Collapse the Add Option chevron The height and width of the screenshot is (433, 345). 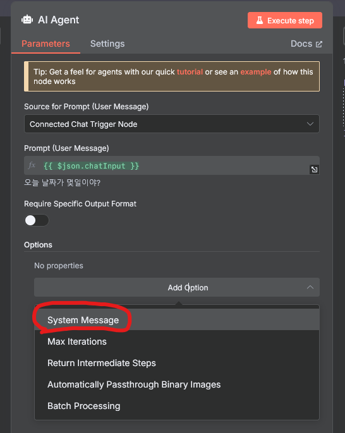pyautogui.click(x=310, y=287)
